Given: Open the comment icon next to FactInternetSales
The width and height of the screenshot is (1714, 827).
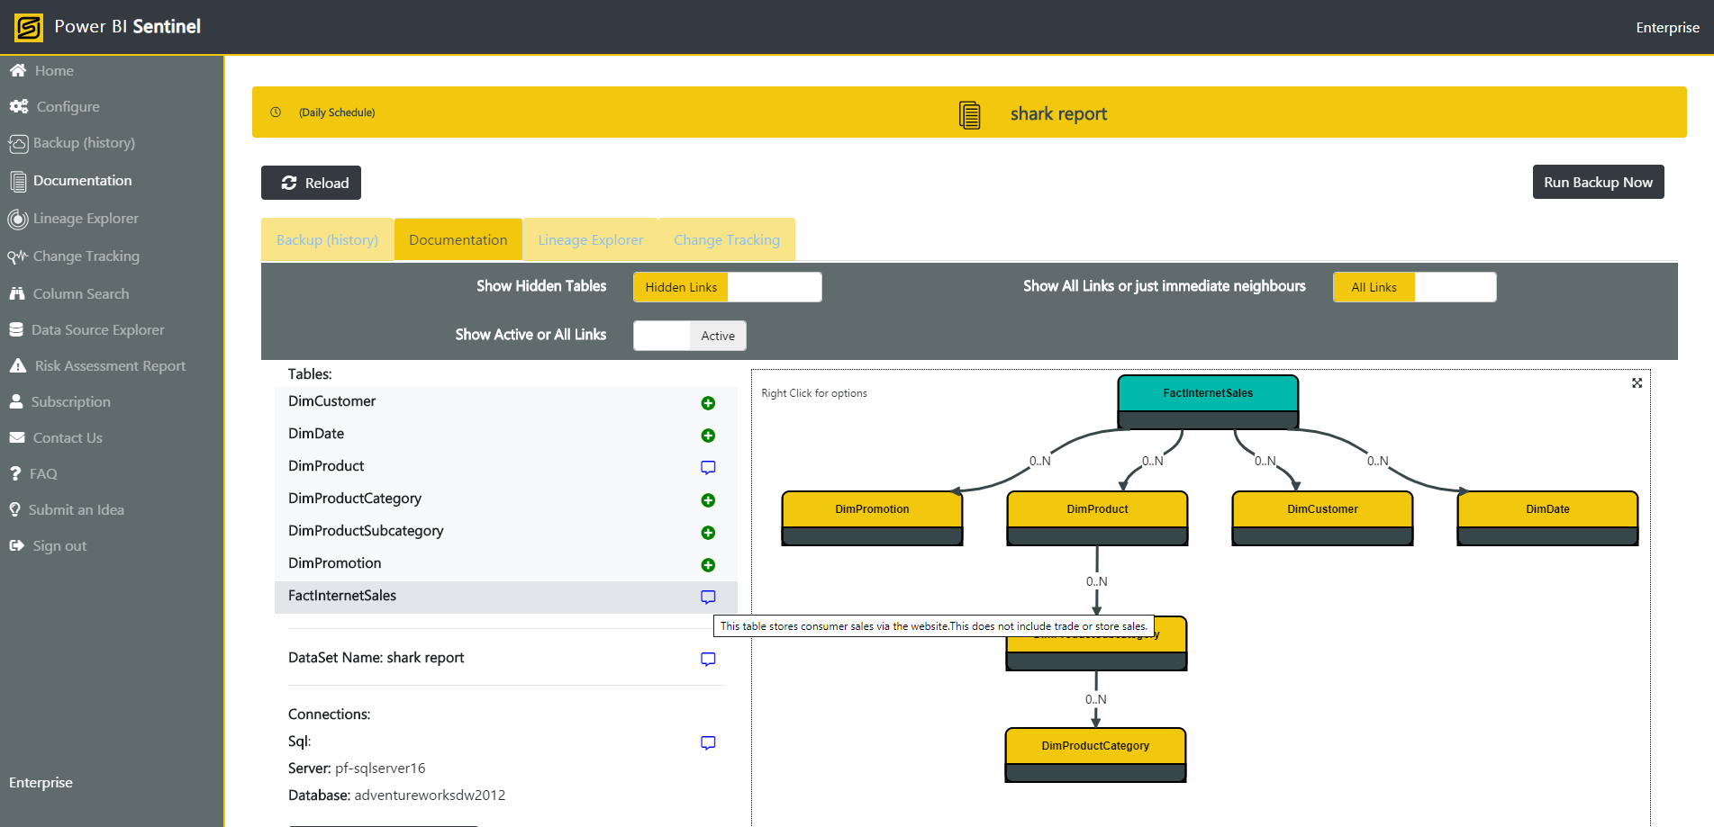Looking at the screenshot, I should [708, 597].
